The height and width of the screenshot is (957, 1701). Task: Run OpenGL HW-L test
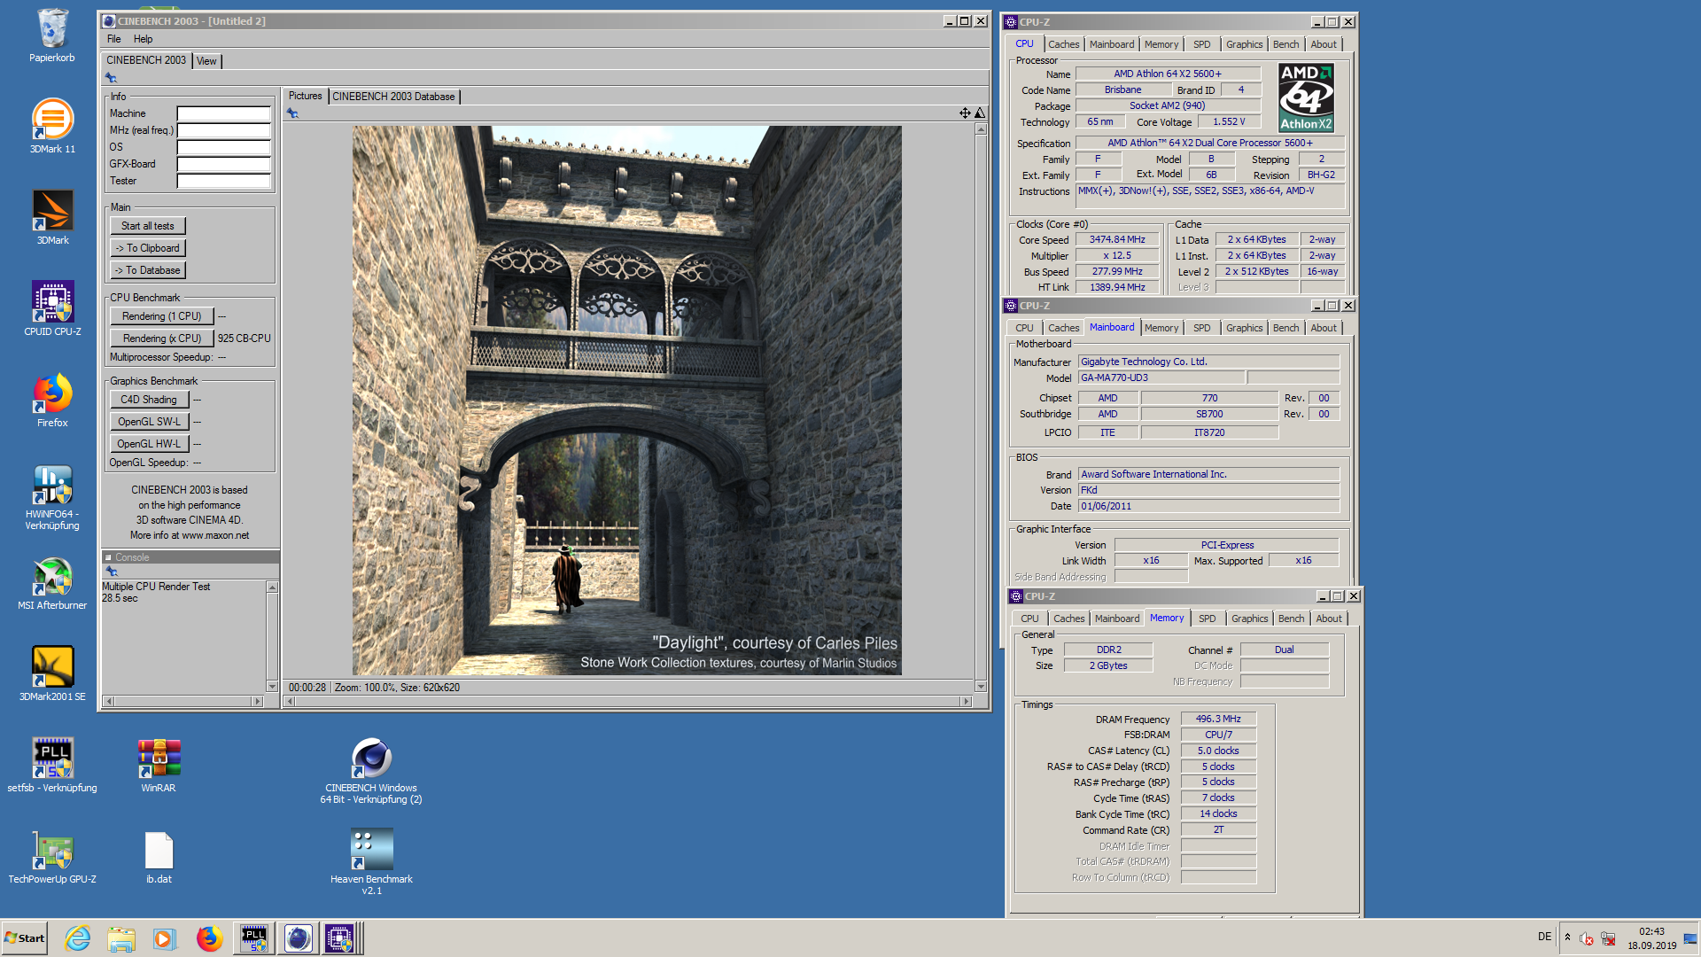(x=149, y=444)
